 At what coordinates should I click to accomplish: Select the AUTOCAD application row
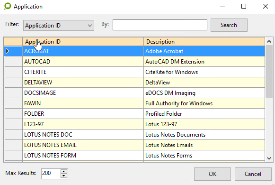click(134, 62)
